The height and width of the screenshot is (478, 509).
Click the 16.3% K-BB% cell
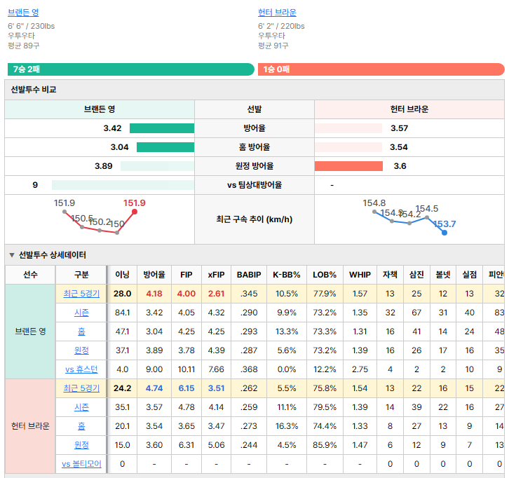(x=287, y=425)
